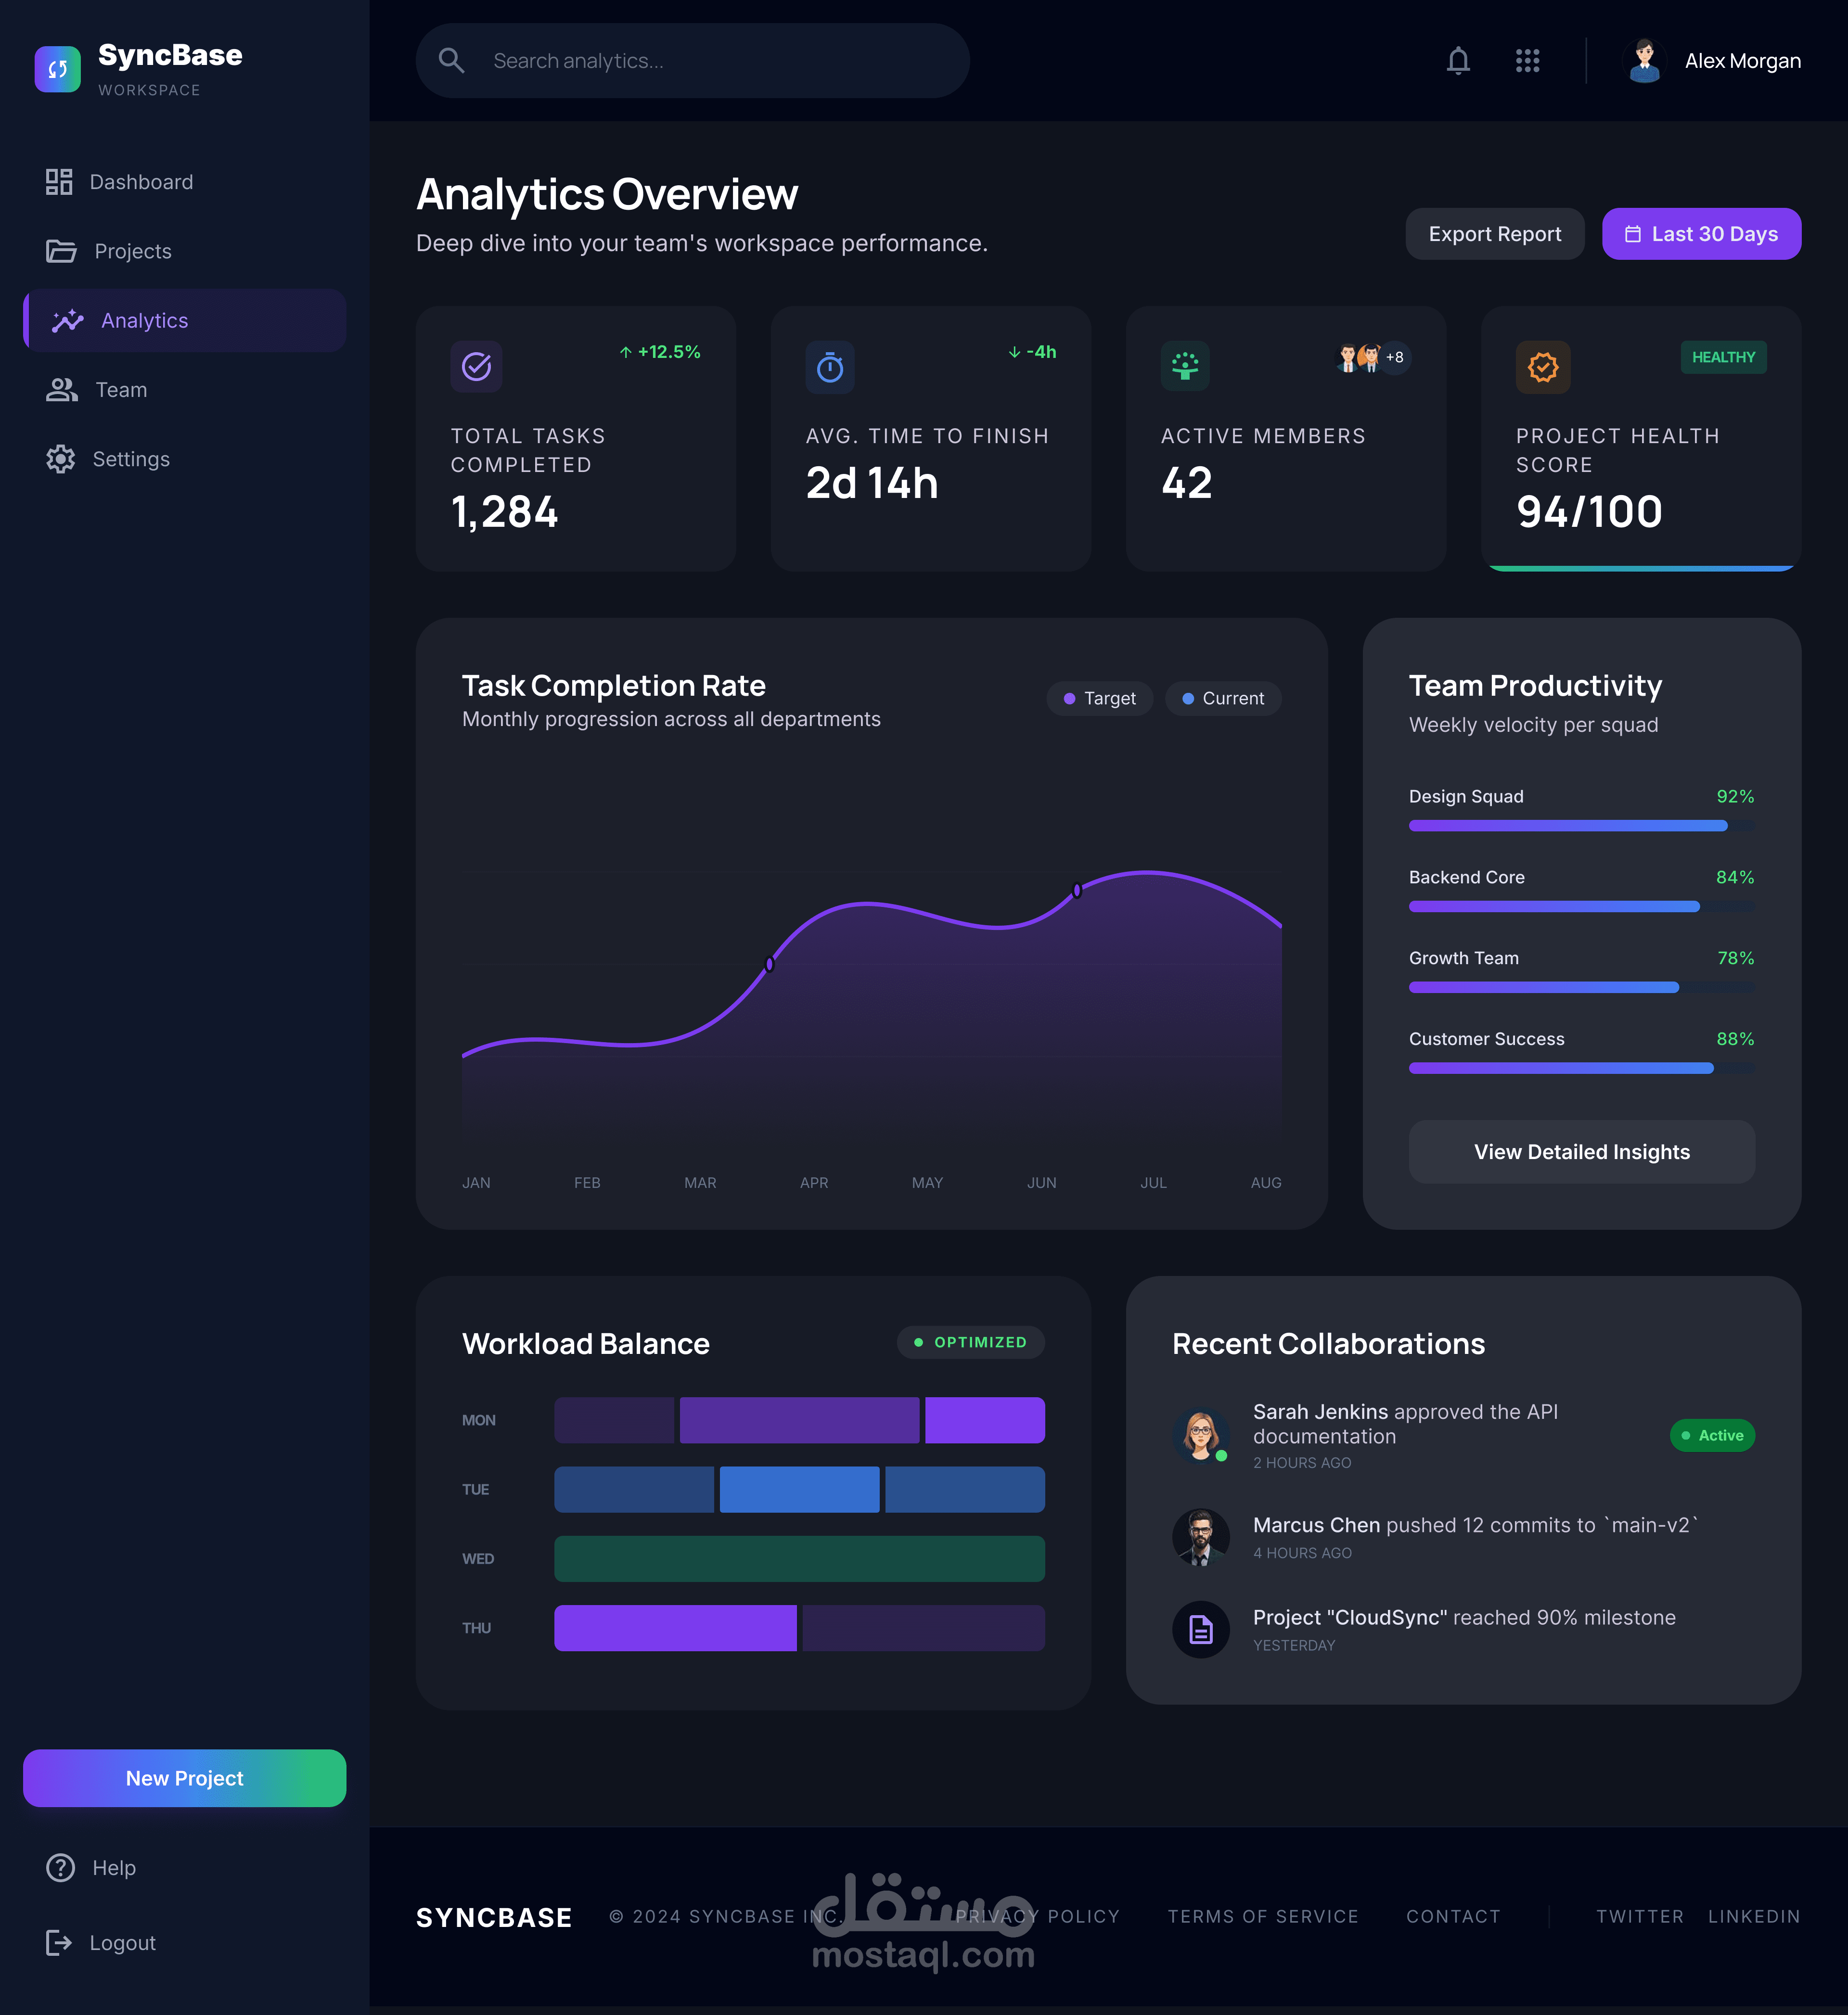
Task: Open the Last 30 Days date range
Action: (x=1701, y=234)
